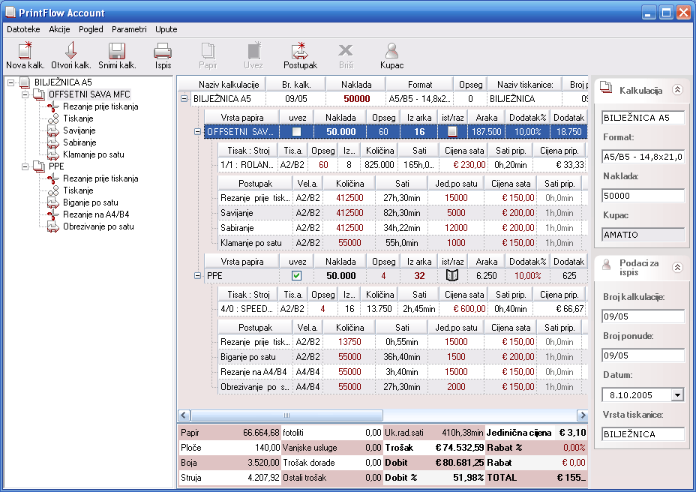This screenshot has width=696, height=492.
Task: Click the Naziv kalkulacije column header
Action: pos(229,84)
